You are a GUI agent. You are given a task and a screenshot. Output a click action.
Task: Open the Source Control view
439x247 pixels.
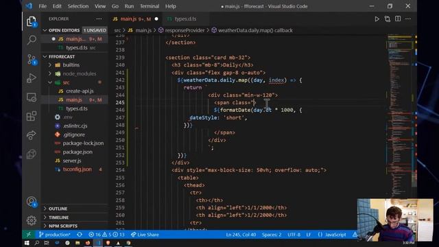point(32,60)
